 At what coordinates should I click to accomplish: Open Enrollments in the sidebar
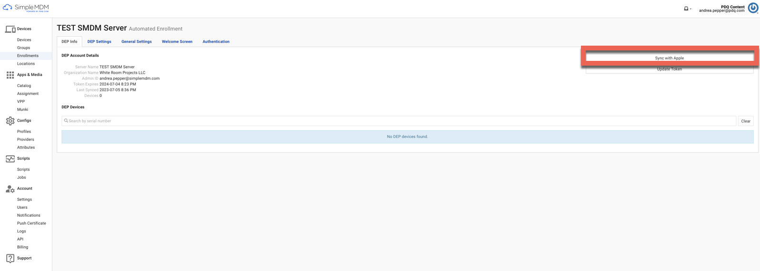pyautogui.click(x=28, y=56)
